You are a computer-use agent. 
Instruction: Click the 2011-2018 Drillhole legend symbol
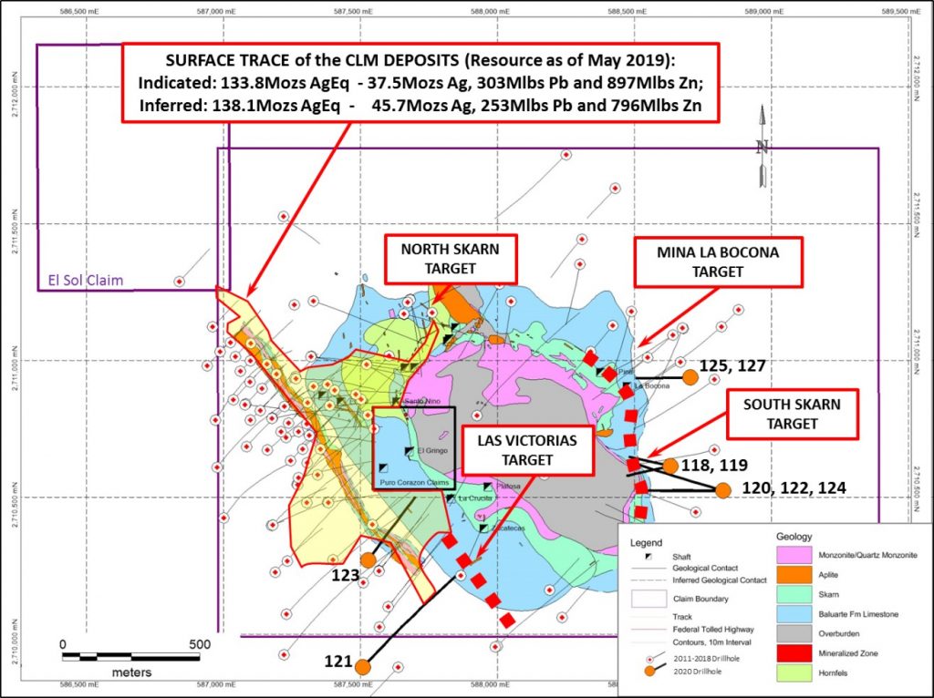tap(649, 658)
